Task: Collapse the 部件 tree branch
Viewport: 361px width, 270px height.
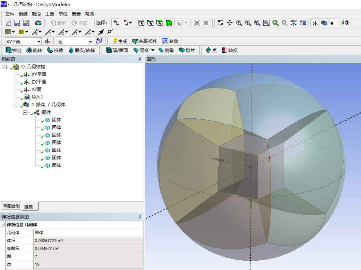Action: [x=25, y=112]
